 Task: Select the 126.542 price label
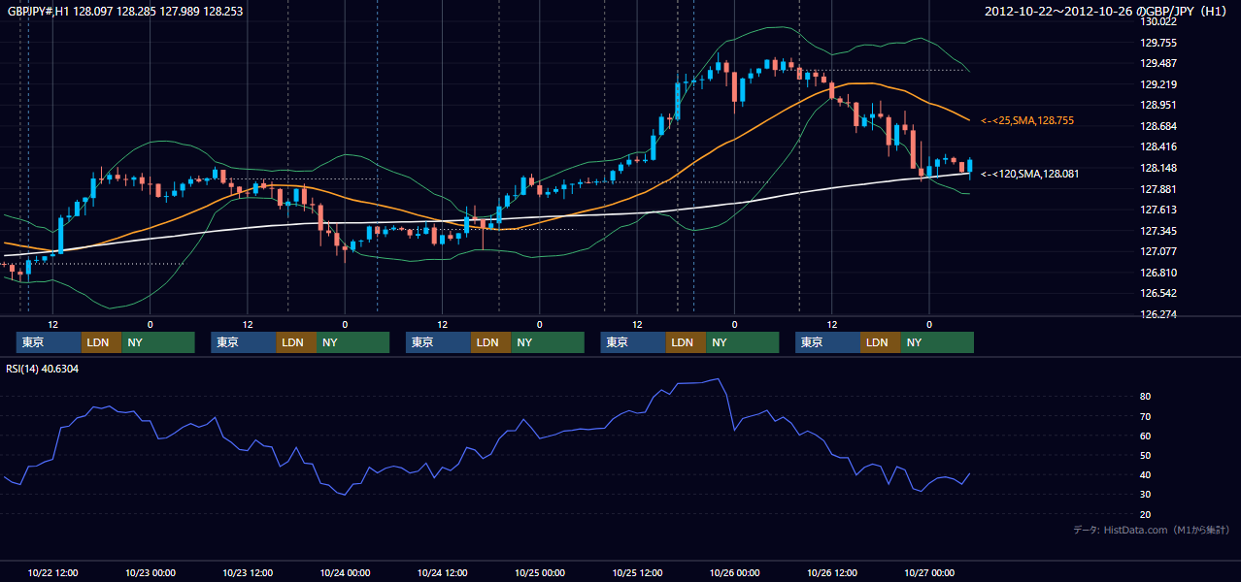point(1159,293)
